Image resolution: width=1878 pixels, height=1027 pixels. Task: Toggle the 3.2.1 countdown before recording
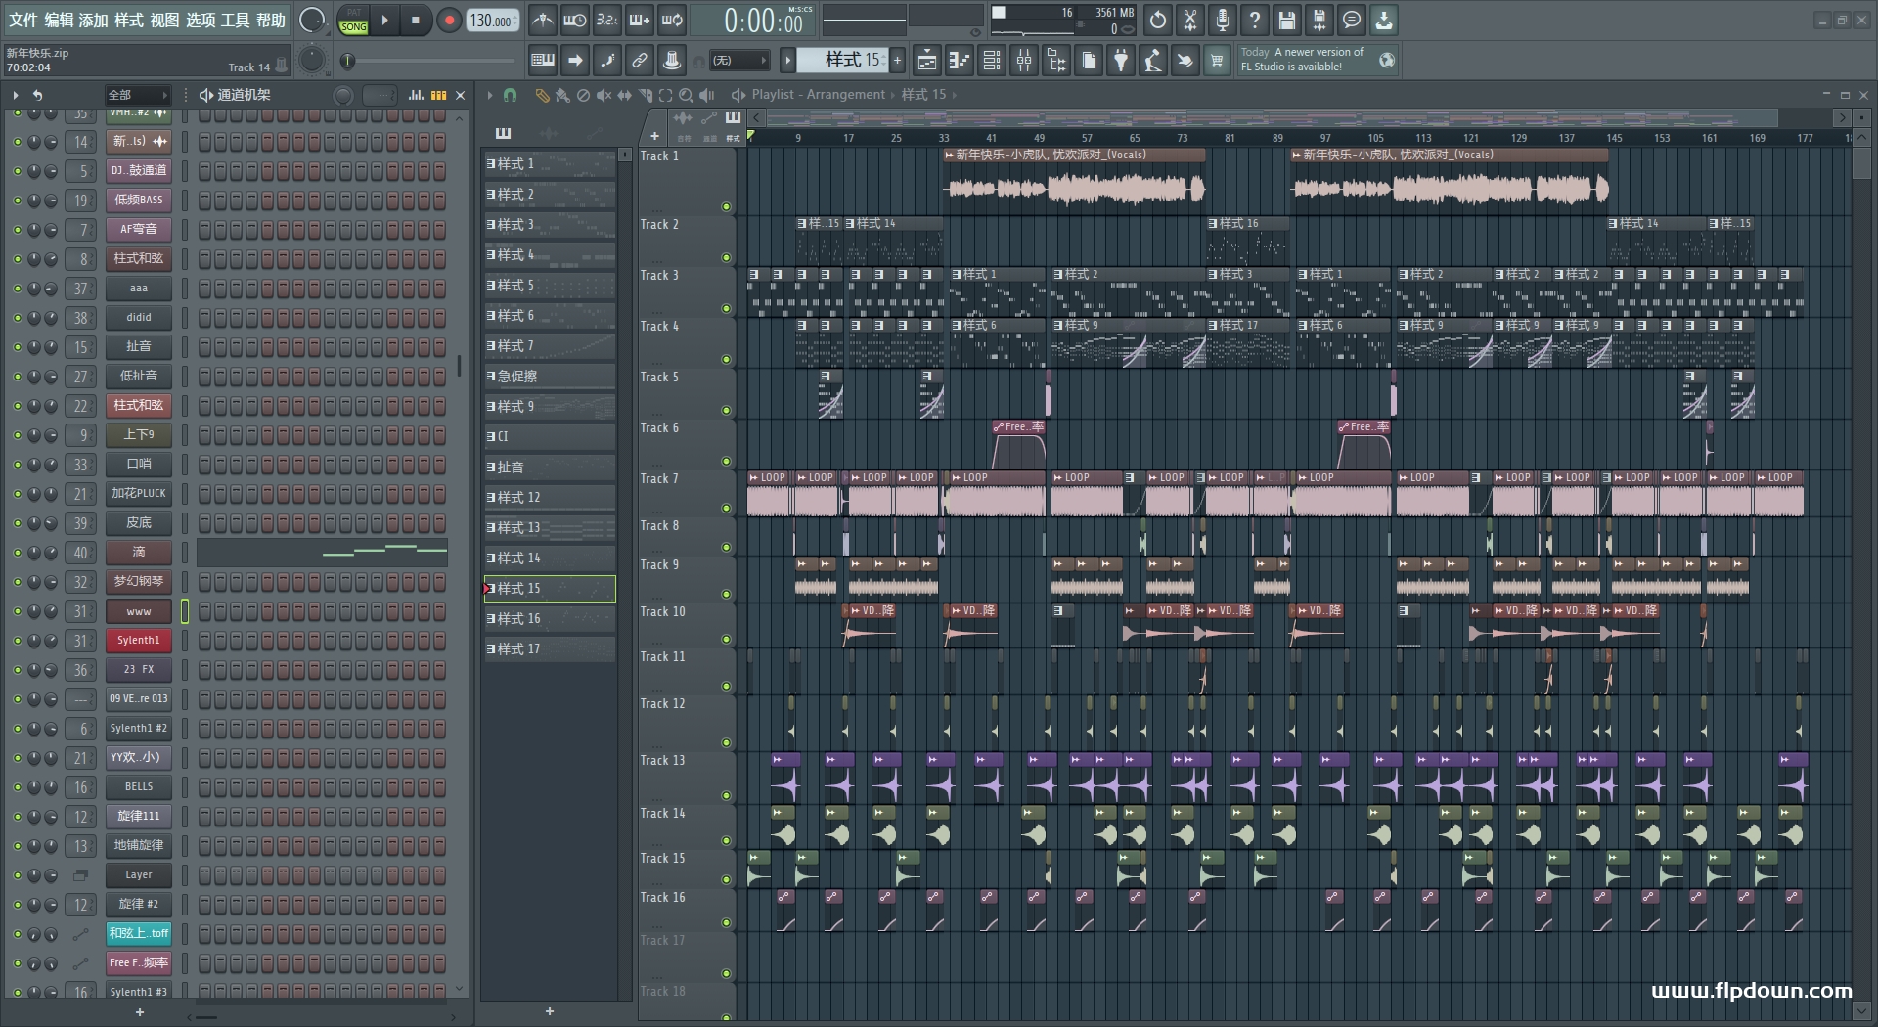point(606,20)
